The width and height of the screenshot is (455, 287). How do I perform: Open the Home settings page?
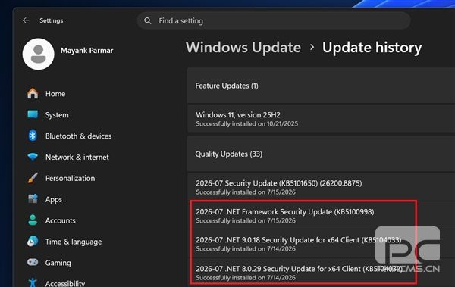coord(55,94)
